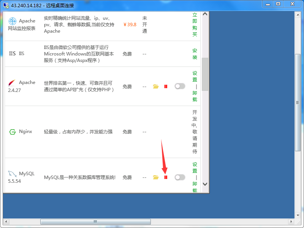Click the Apache 世界排名第一 description text
This screenshot has width=304, height=228.
(79, 86)
